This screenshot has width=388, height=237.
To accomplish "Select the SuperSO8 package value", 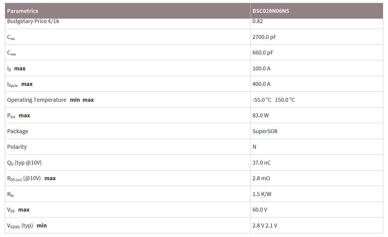I will pyautogui.click(x=265, y=131).
